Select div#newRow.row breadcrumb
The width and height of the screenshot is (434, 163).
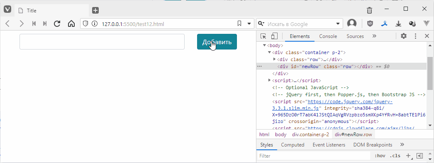click(x=354, y=135)
